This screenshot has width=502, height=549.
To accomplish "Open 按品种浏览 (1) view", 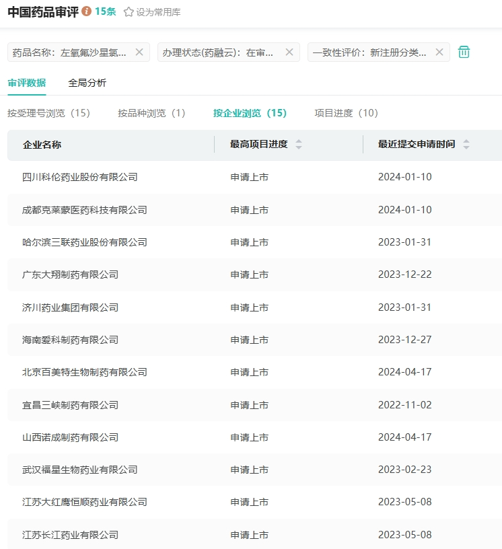I will pyautogui.click(x=151, y=113).
